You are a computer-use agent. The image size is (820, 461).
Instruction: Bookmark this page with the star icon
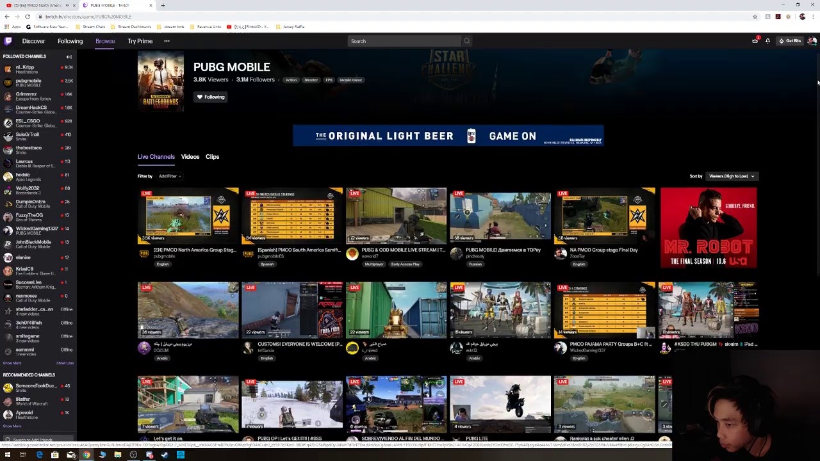tap(755, 17)
